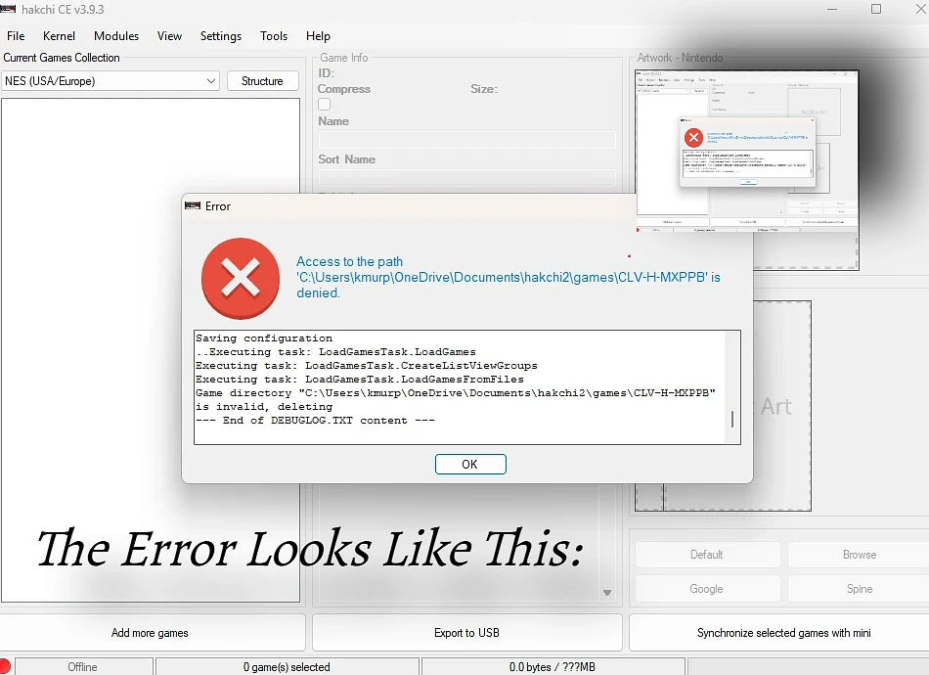
Task: Click the red Offline status indicator icon
Action: pyautogui.click(x=5, y=667)
